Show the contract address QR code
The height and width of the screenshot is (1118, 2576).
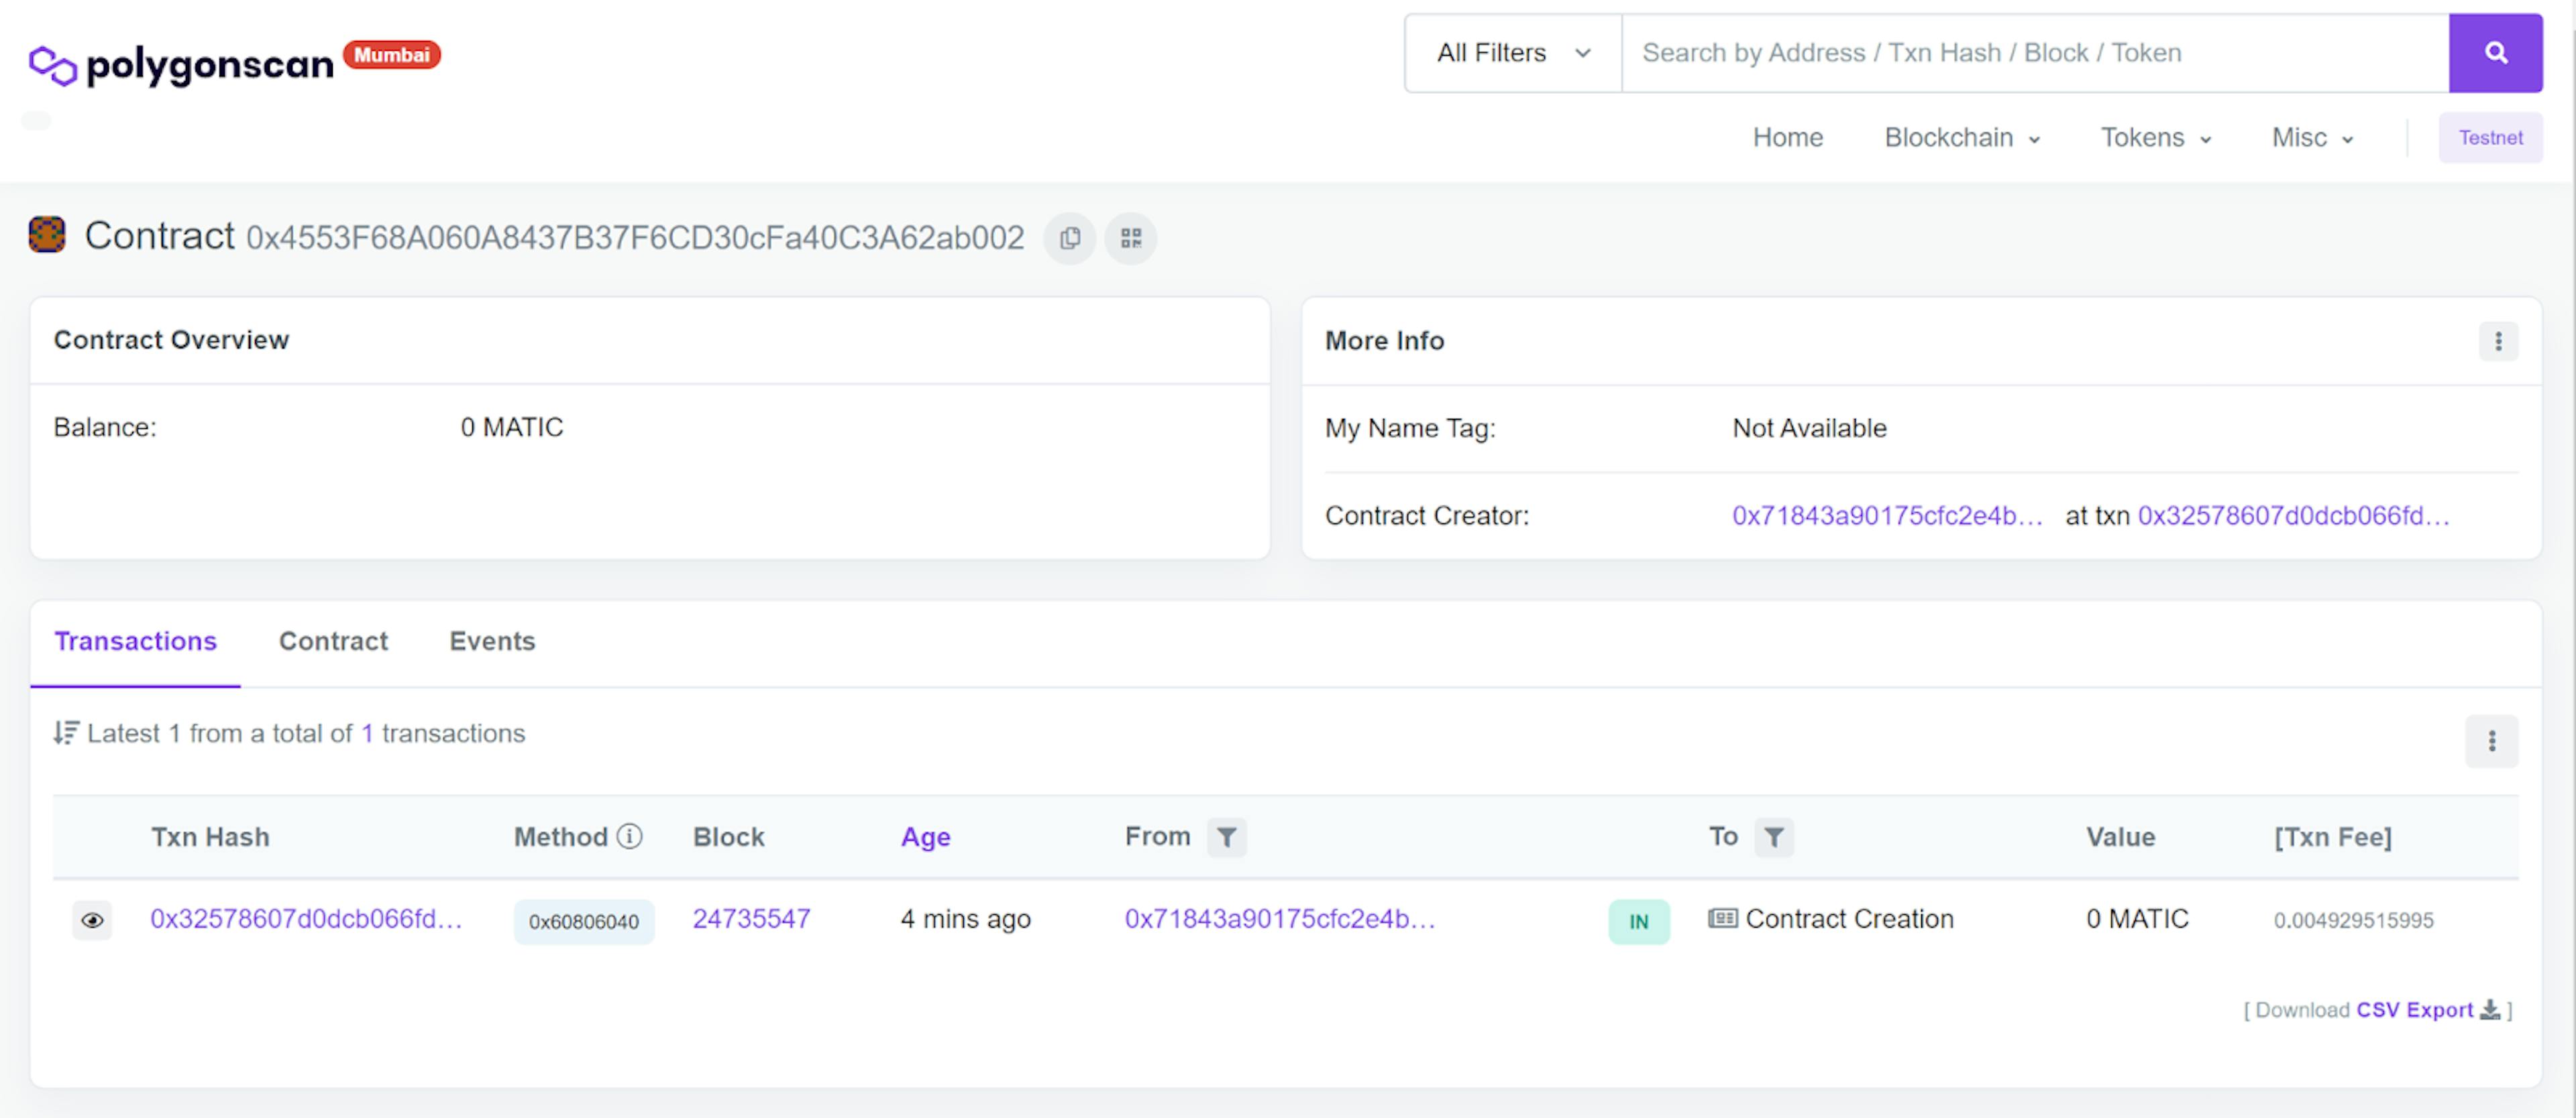click(1131, 239)
